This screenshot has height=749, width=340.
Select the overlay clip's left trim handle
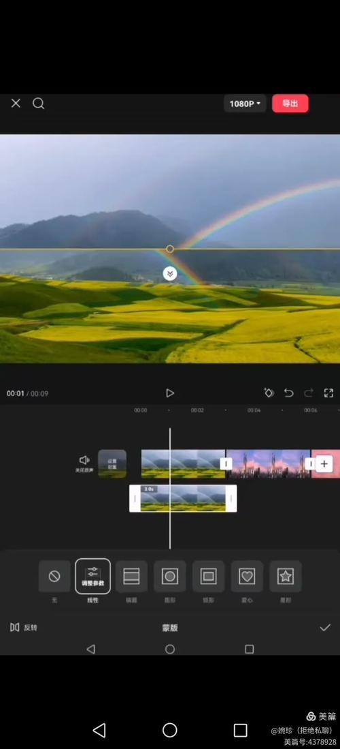(135, 499)
